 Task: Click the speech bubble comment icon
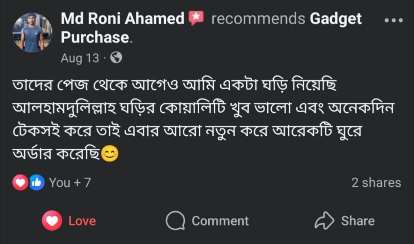[x=175, y=221]
